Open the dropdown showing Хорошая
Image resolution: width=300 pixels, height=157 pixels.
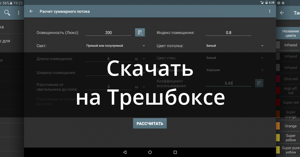(235, 70)
